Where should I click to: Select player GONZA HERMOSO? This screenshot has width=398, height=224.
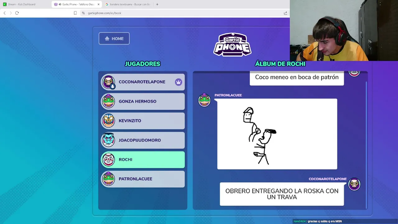pyautogui.click(x=143, y=101)
